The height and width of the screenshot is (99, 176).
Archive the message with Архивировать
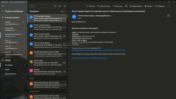point(136,6)
